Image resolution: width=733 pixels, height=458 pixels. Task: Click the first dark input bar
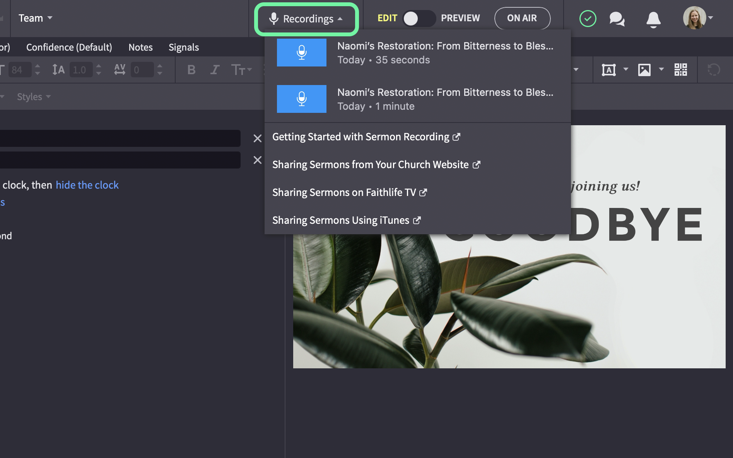[x=120, y=138]
